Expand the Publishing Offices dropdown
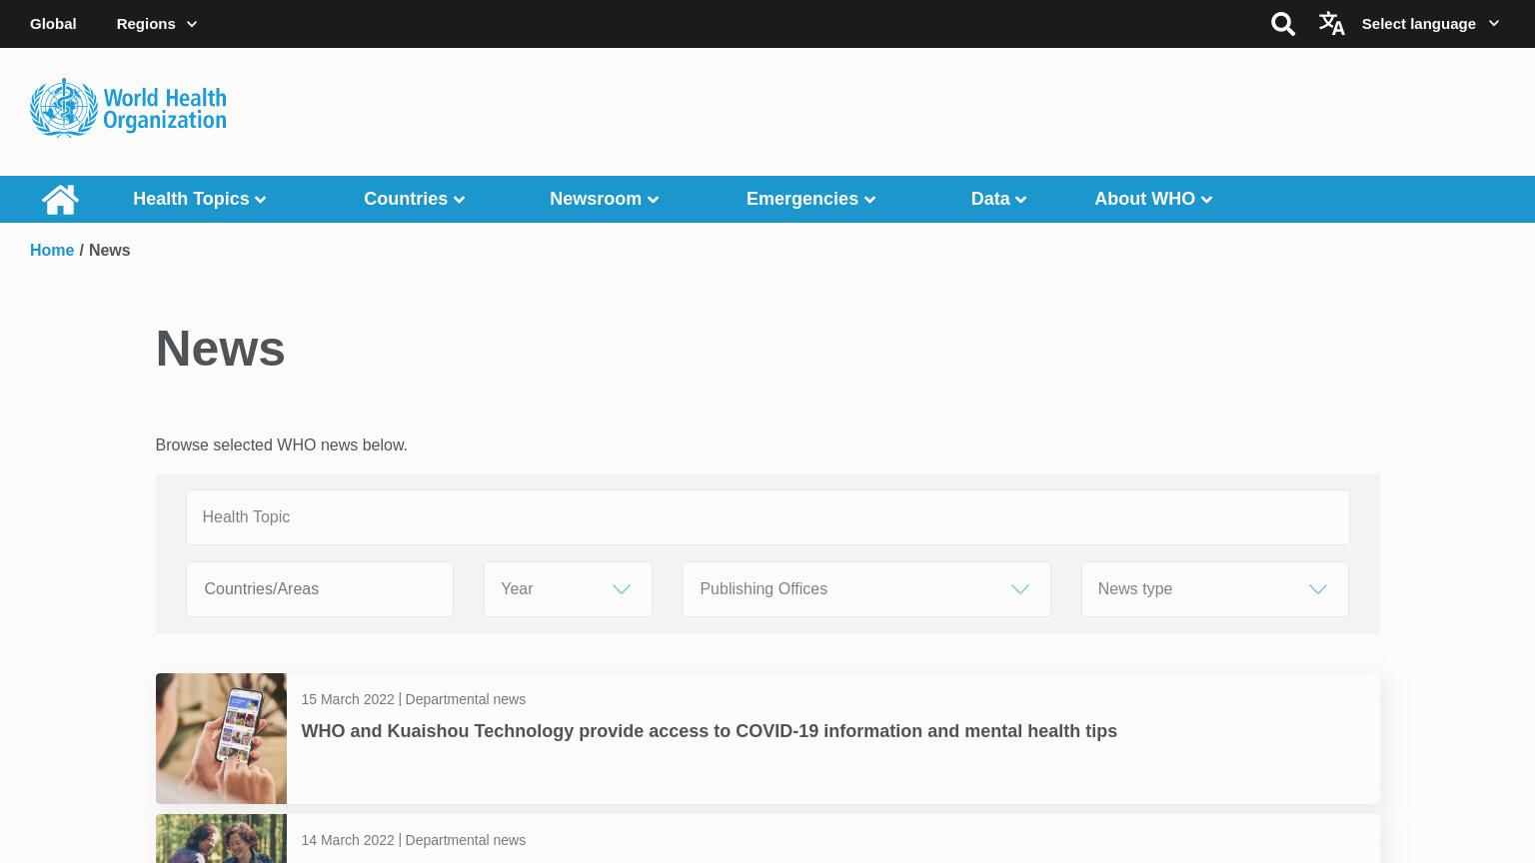The image size is (1535, 863). point(866,589)
